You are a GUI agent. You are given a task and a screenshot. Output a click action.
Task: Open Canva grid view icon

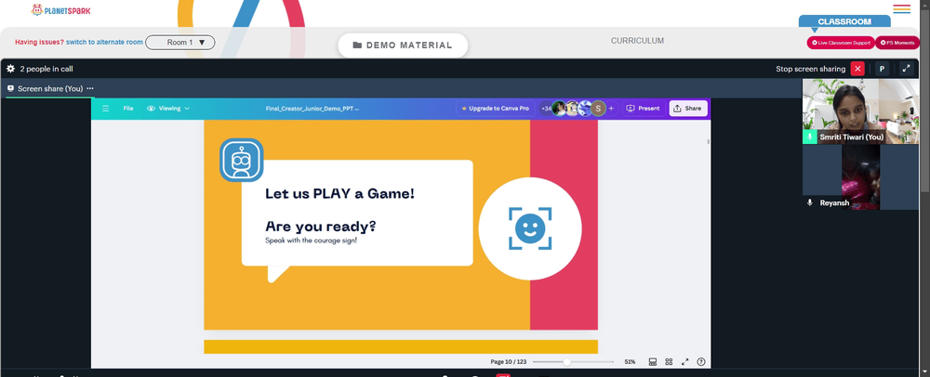click(x=669, y=361)
